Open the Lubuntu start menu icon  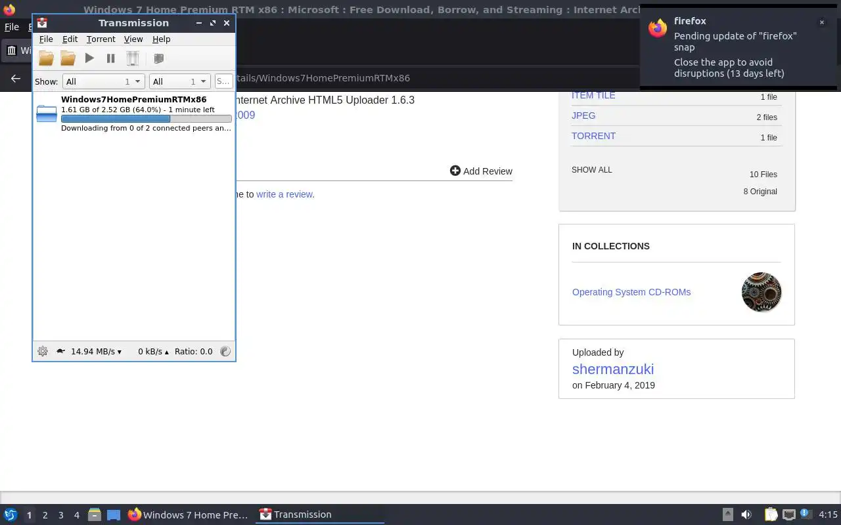pyautogui.click(x=10, y=514)
